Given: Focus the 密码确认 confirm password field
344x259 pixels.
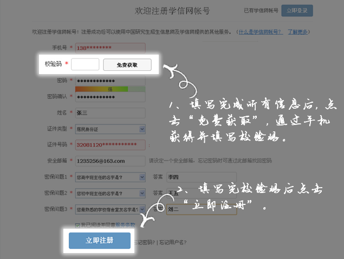Looking at the screenshot, I should 111,96.
